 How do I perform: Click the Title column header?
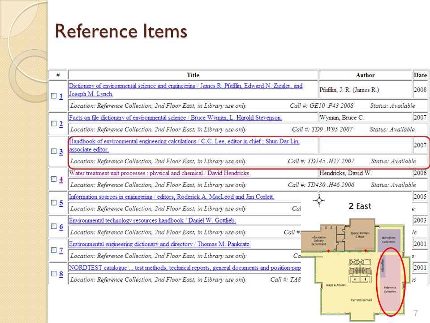193,75
